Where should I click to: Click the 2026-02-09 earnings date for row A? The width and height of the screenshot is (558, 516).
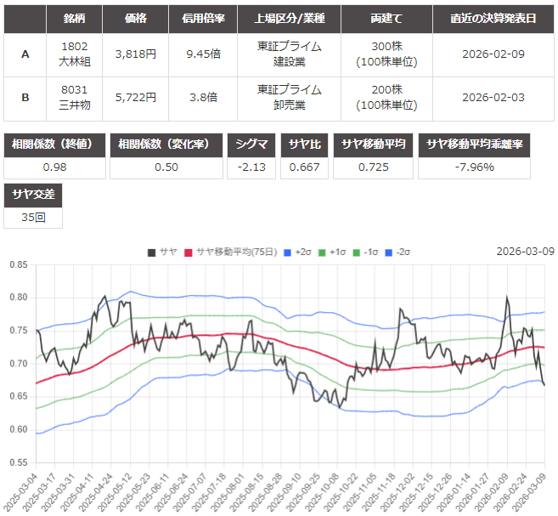pos(492,54)
